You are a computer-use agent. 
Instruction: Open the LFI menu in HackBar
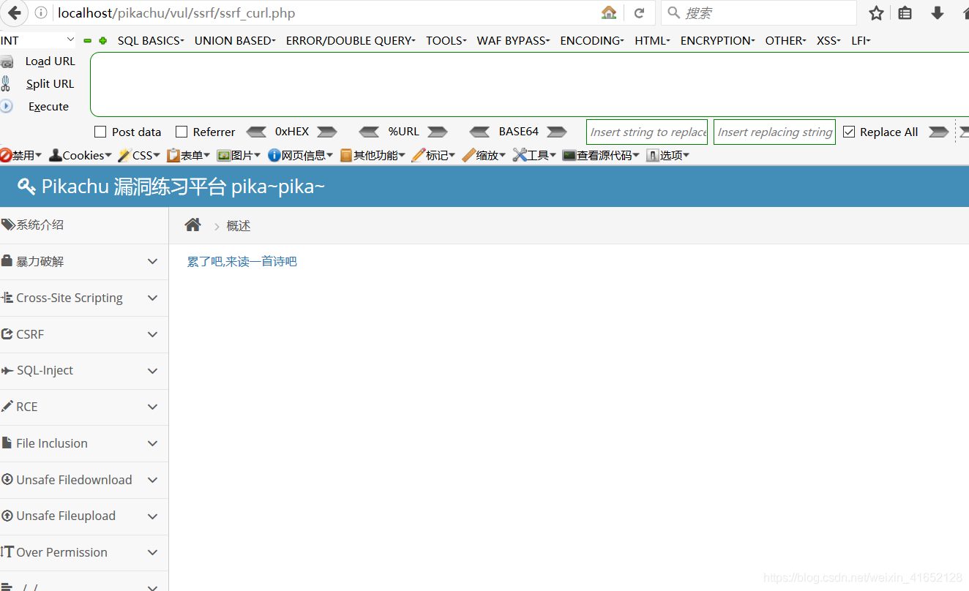pos(861,41)
